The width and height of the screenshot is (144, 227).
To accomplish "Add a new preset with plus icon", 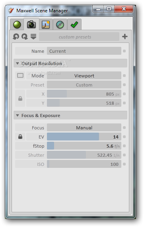I will coord(125,37).
